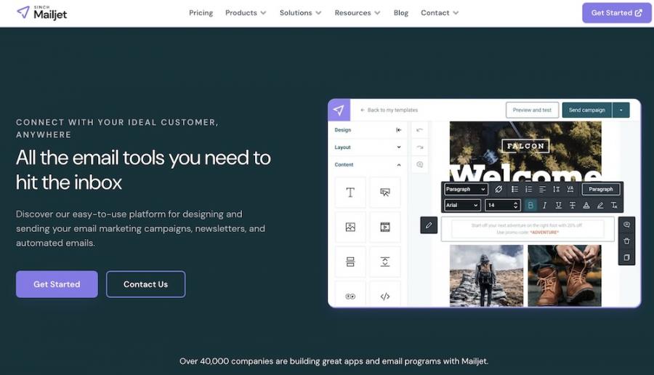Click the Design panel label

343,130
